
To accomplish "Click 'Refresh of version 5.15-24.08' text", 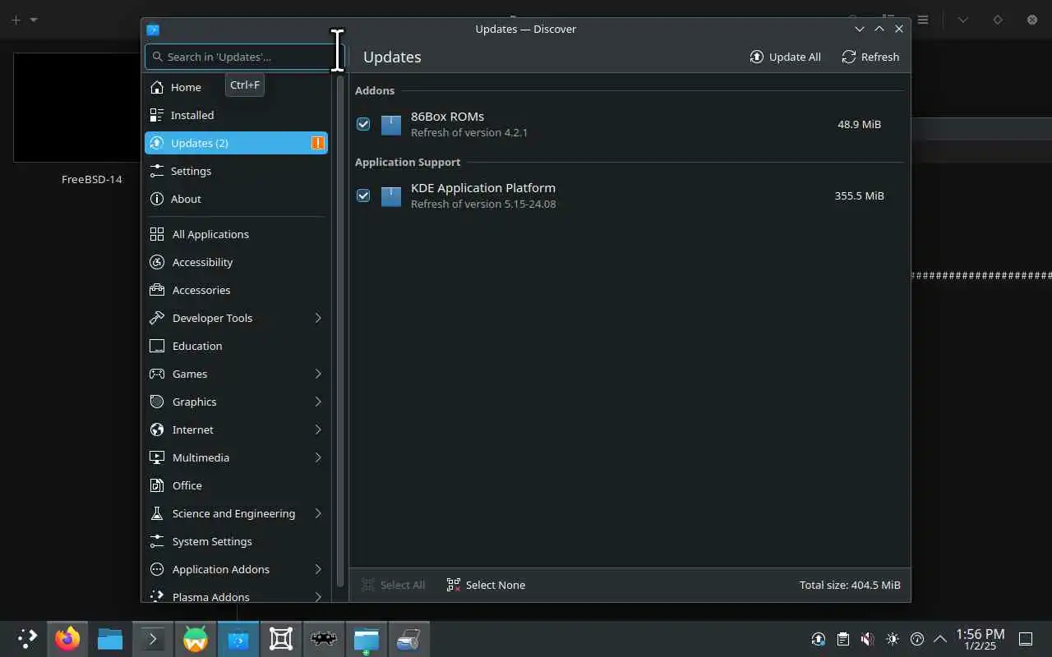I will (483, 204).
